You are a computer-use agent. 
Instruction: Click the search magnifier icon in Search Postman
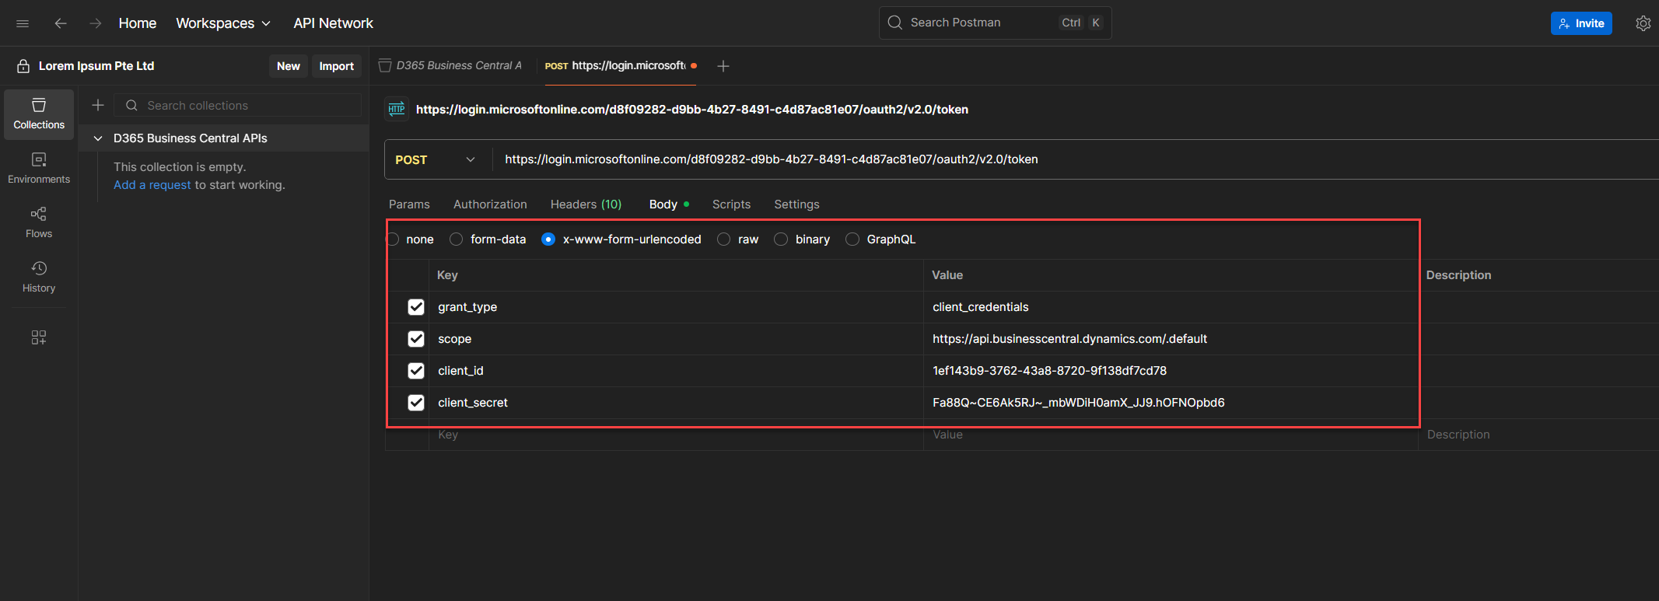[895, 23]
